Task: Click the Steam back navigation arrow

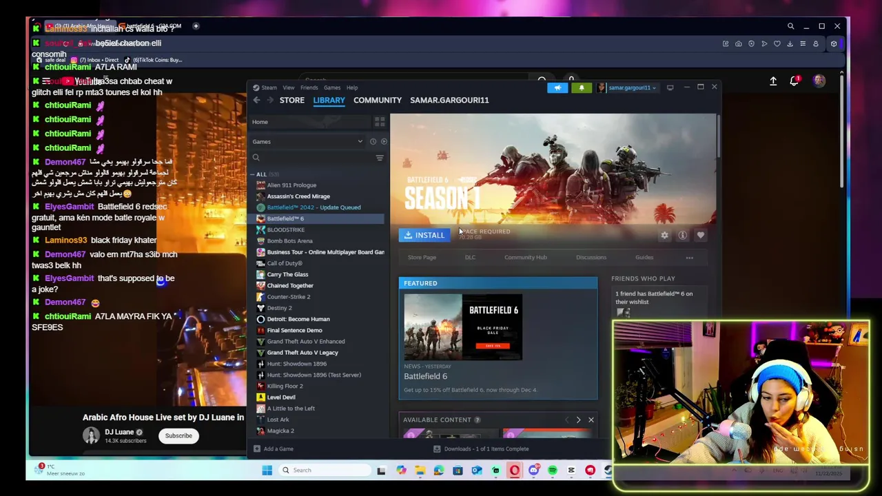Action: click(256, 100)
